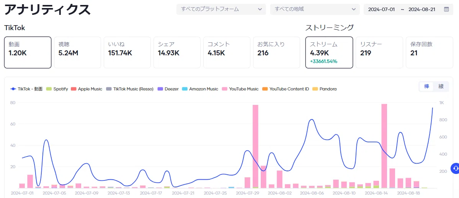This screenshot has height=198, width=459.
Task: Open the calendar date picker icon
Action: pos(446,9)
